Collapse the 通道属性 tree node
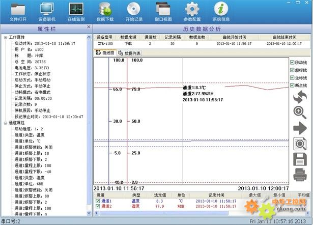This screenshot has height=225, width=313. pos(5,123)
